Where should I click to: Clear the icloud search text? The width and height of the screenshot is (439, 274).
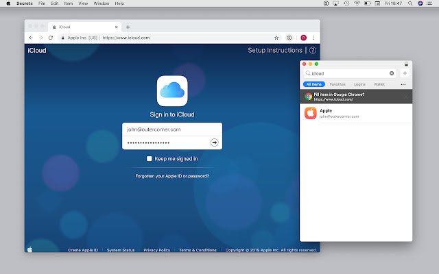392,73
